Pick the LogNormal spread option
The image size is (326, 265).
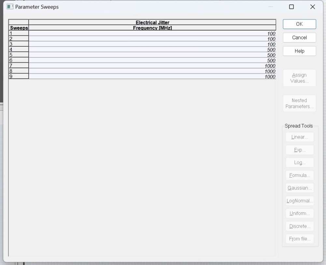[x=300, y=201]
